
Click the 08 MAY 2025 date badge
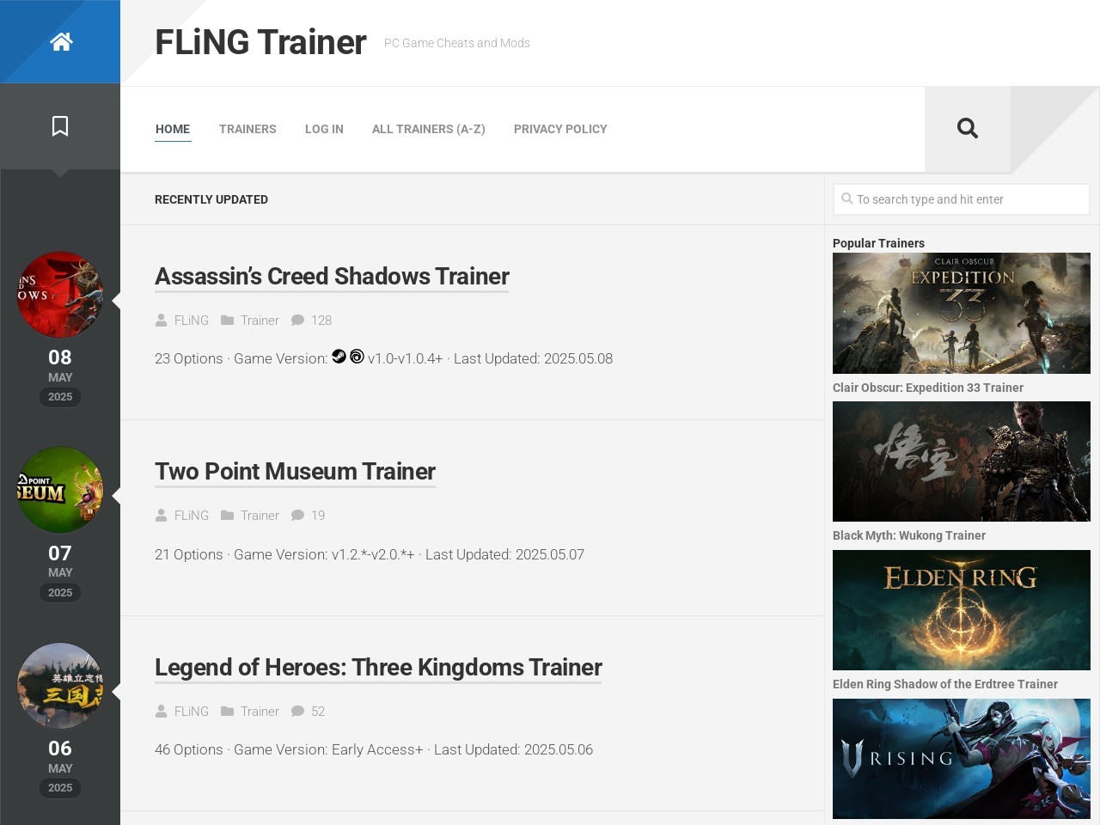coord(60,376)
